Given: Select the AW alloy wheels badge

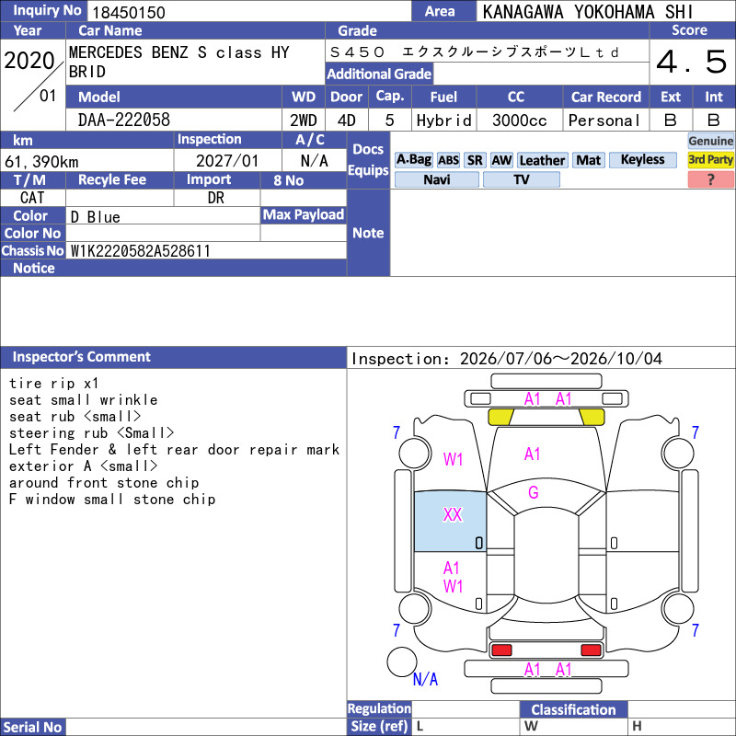Looking at the screenshot, I should (x=501, y=160).
